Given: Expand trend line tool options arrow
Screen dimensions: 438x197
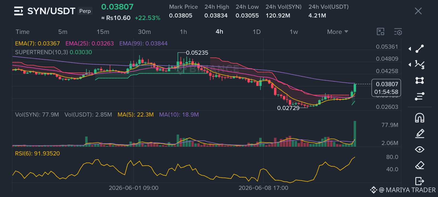Looking at the screenshot, I should (410, 49).
